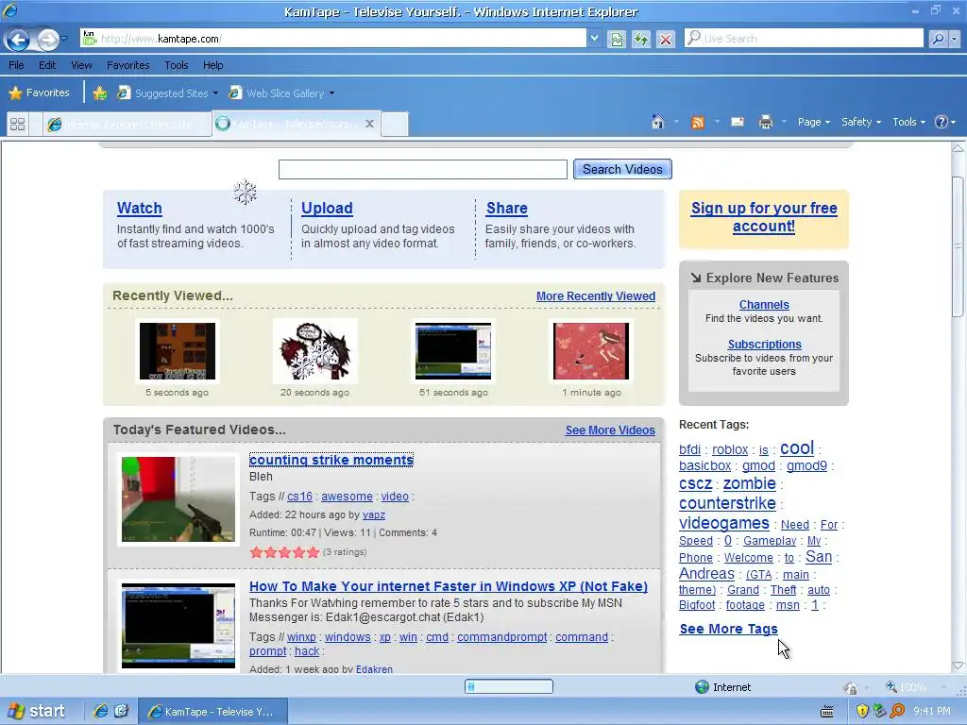Click the Print icon
The height and width of the screenshot is (725, 967).
[765, 122]
